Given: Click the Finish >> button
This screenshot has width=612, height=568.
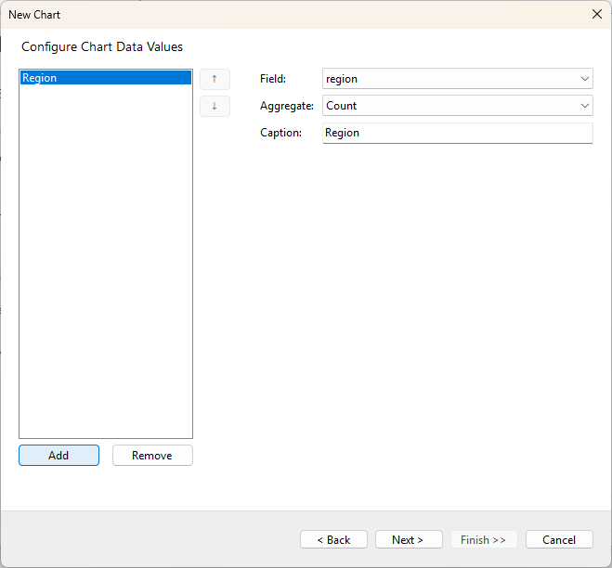Looking at the screenshot, I should (x=483, y=539).
